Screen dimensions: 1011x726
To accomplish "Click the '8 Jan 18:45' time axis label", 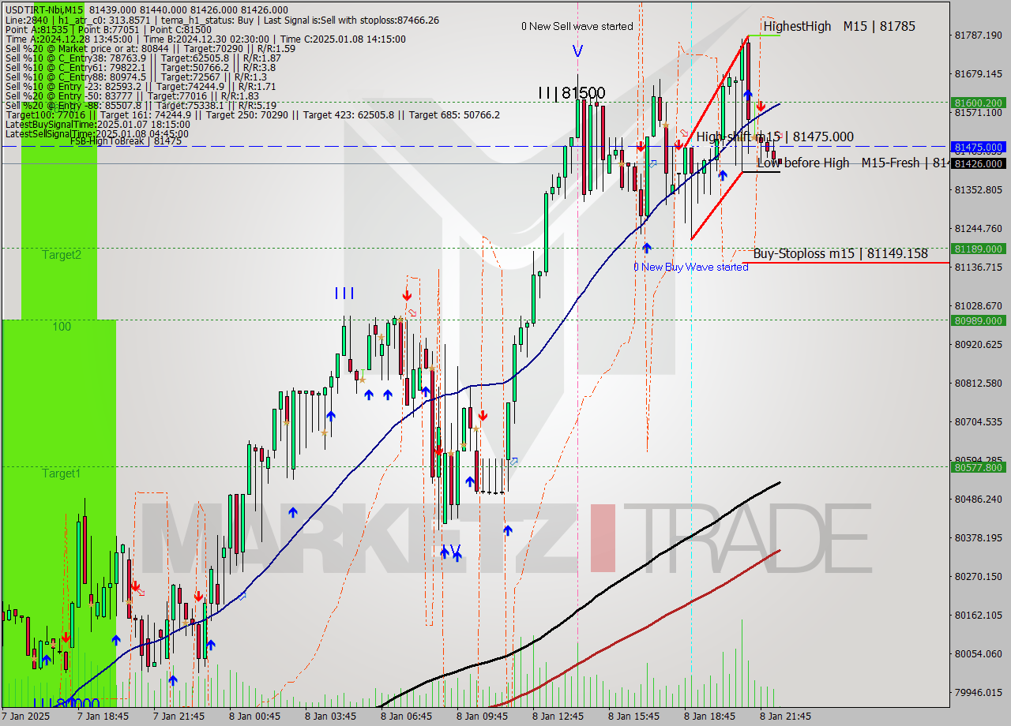I will [x=709, y=717].
